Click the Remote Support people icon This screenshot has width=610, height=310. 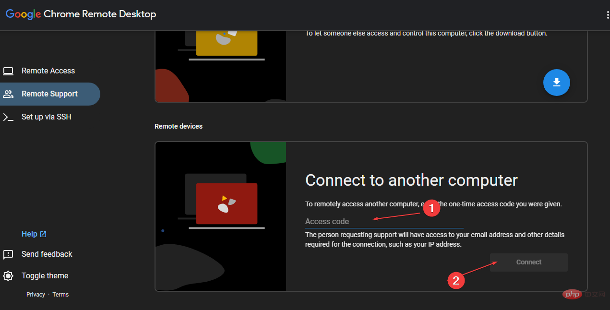click(x=8, y=94)
